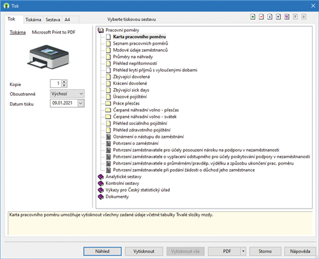Click the blue square report icon
The width and height of the screenshot is (319, 259).
[x=278, y=17]
